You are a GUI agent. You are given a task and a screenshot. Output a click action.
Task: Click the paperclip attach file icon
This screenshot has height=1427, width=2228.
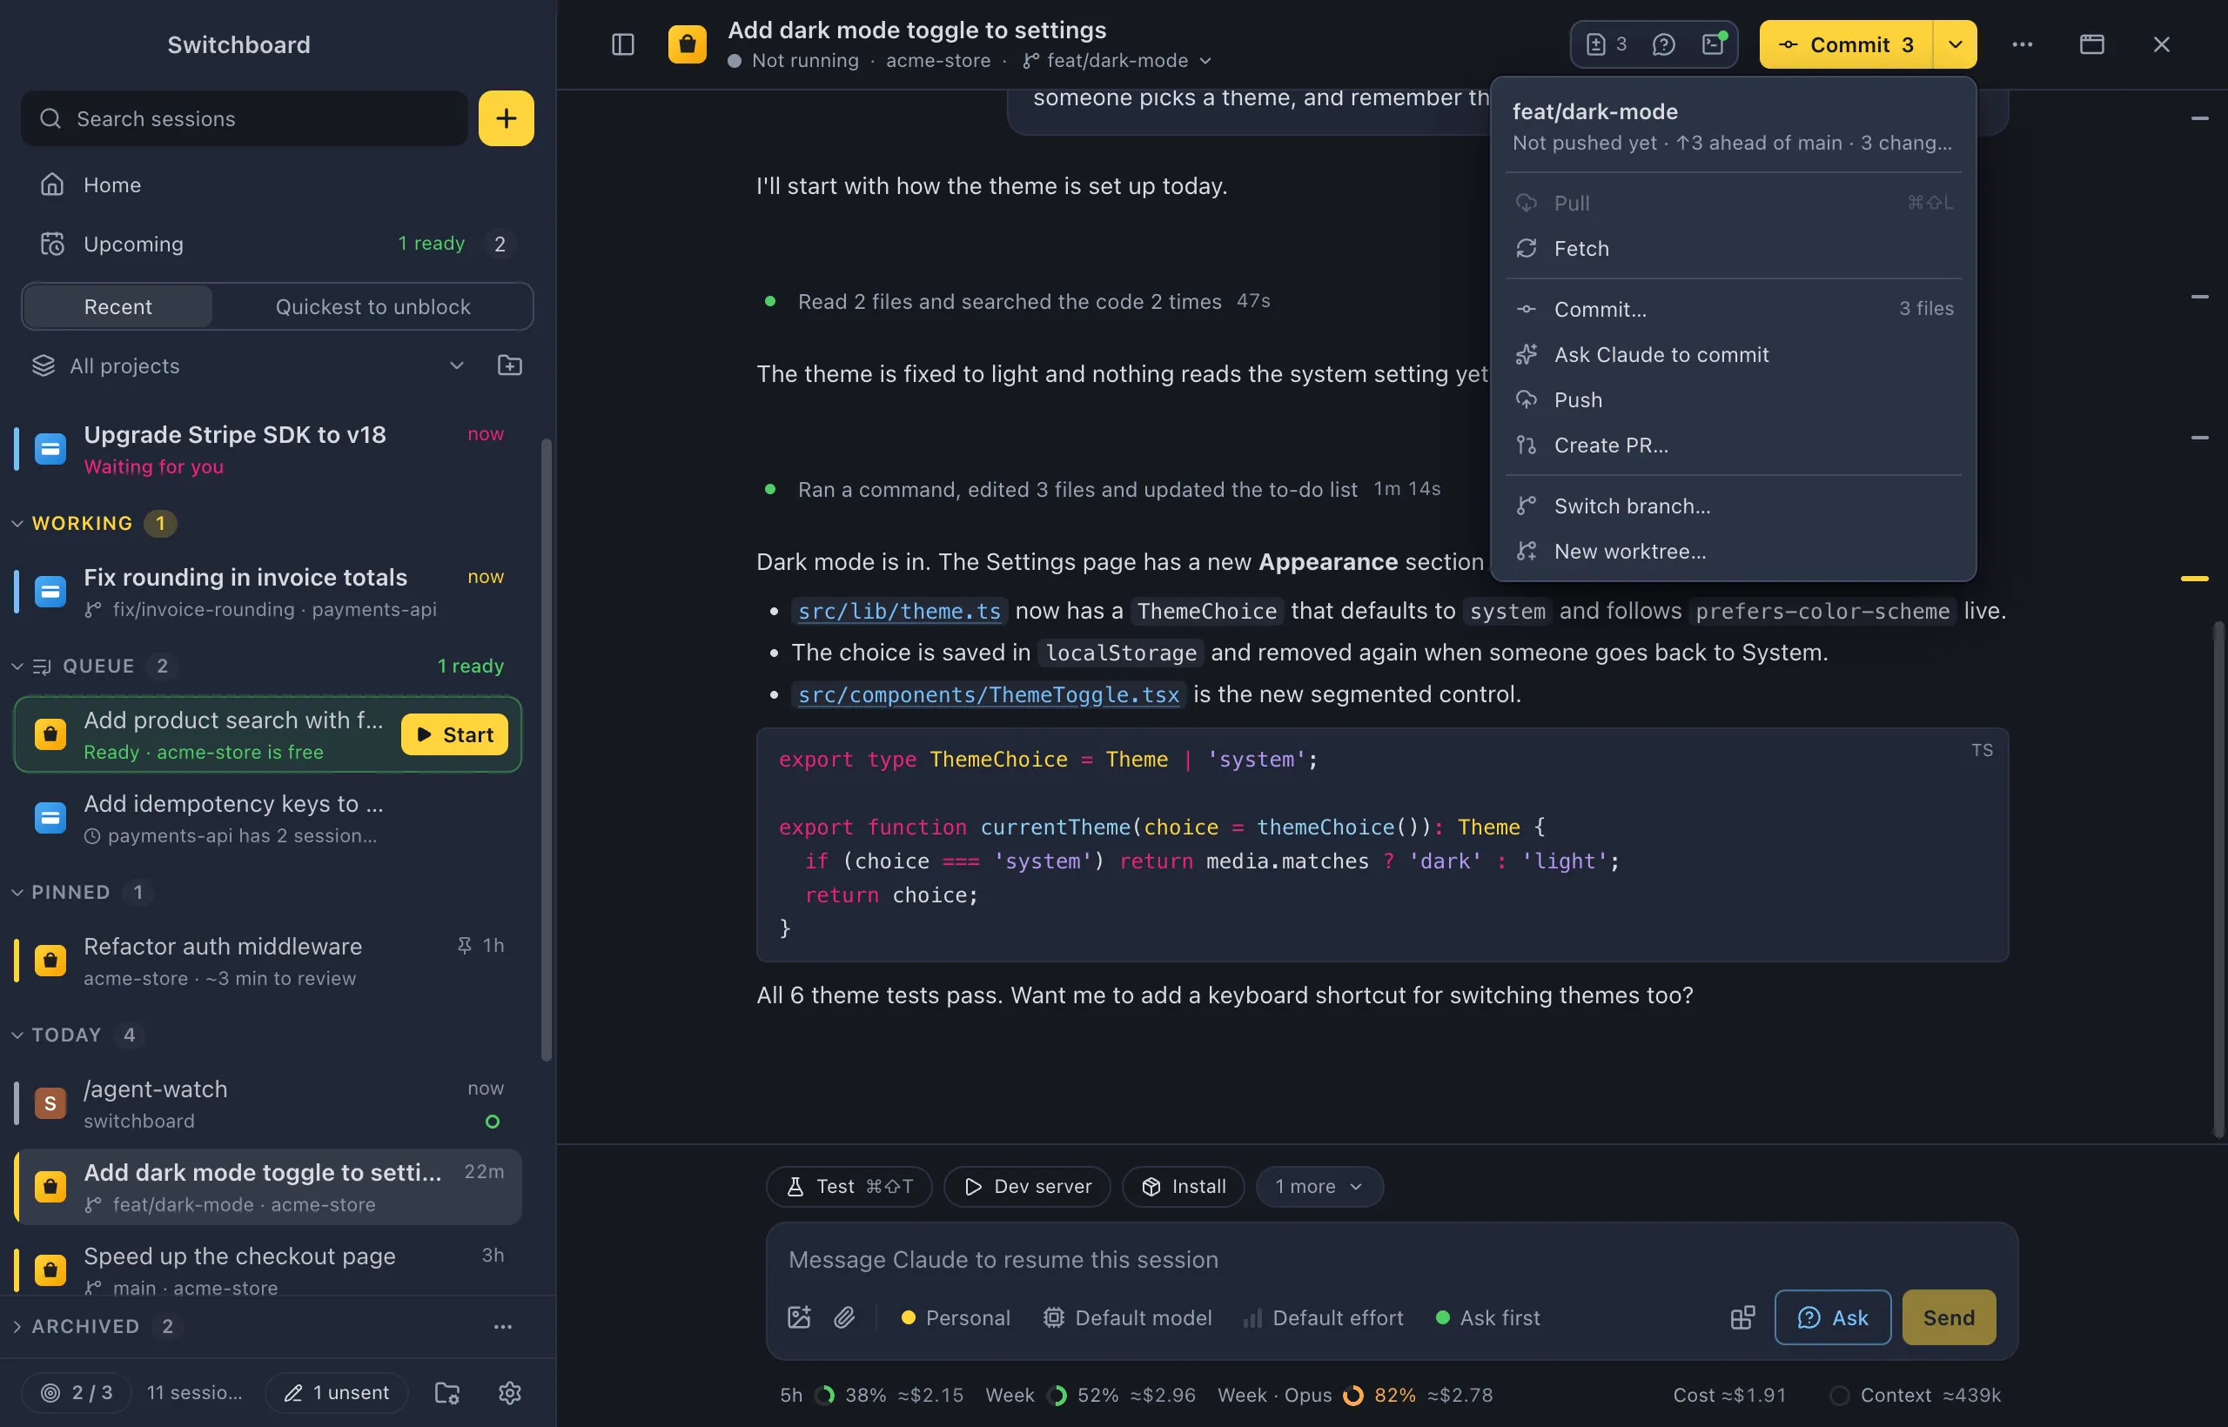(844, 1316)
